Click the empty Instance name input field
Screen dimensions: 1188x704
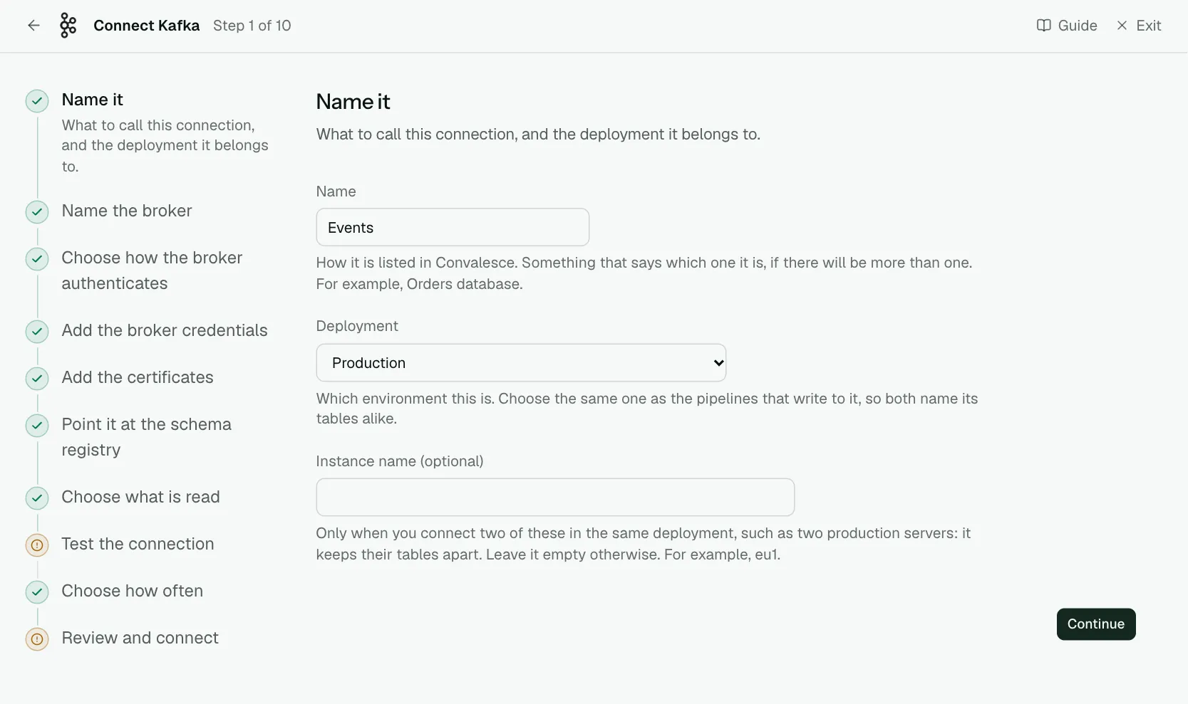(555, 497)
